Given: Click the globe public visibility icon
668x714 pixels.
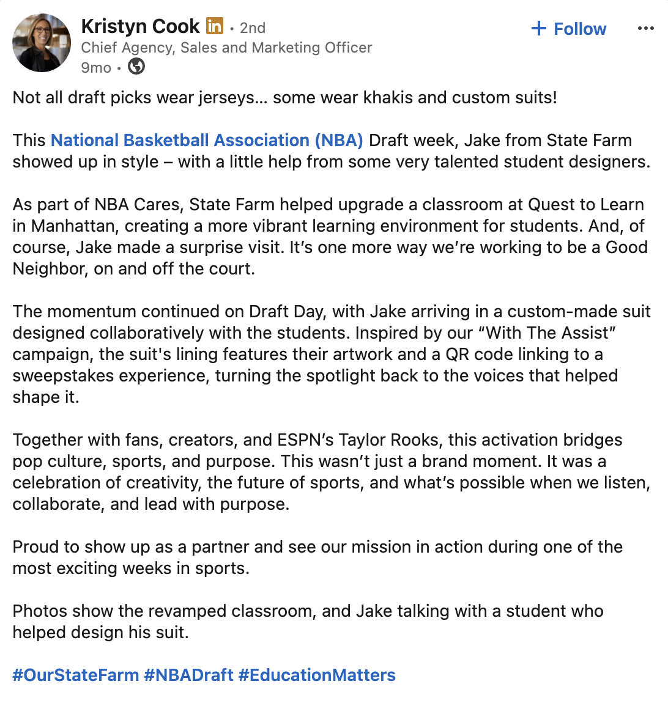Looking at the screenshot, I should [136, 67].
